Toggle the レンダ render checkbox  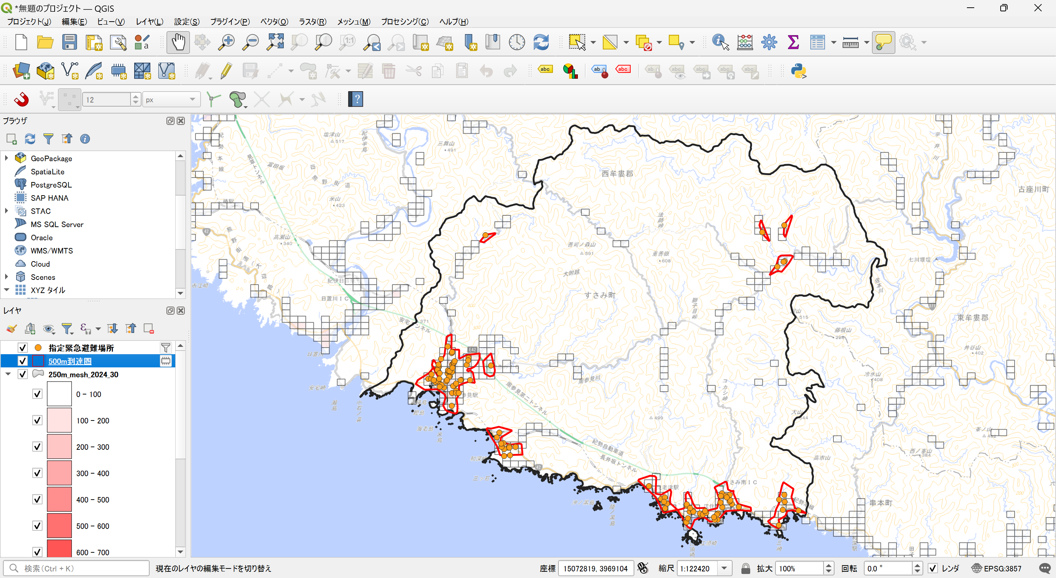[x=933, y=568]
